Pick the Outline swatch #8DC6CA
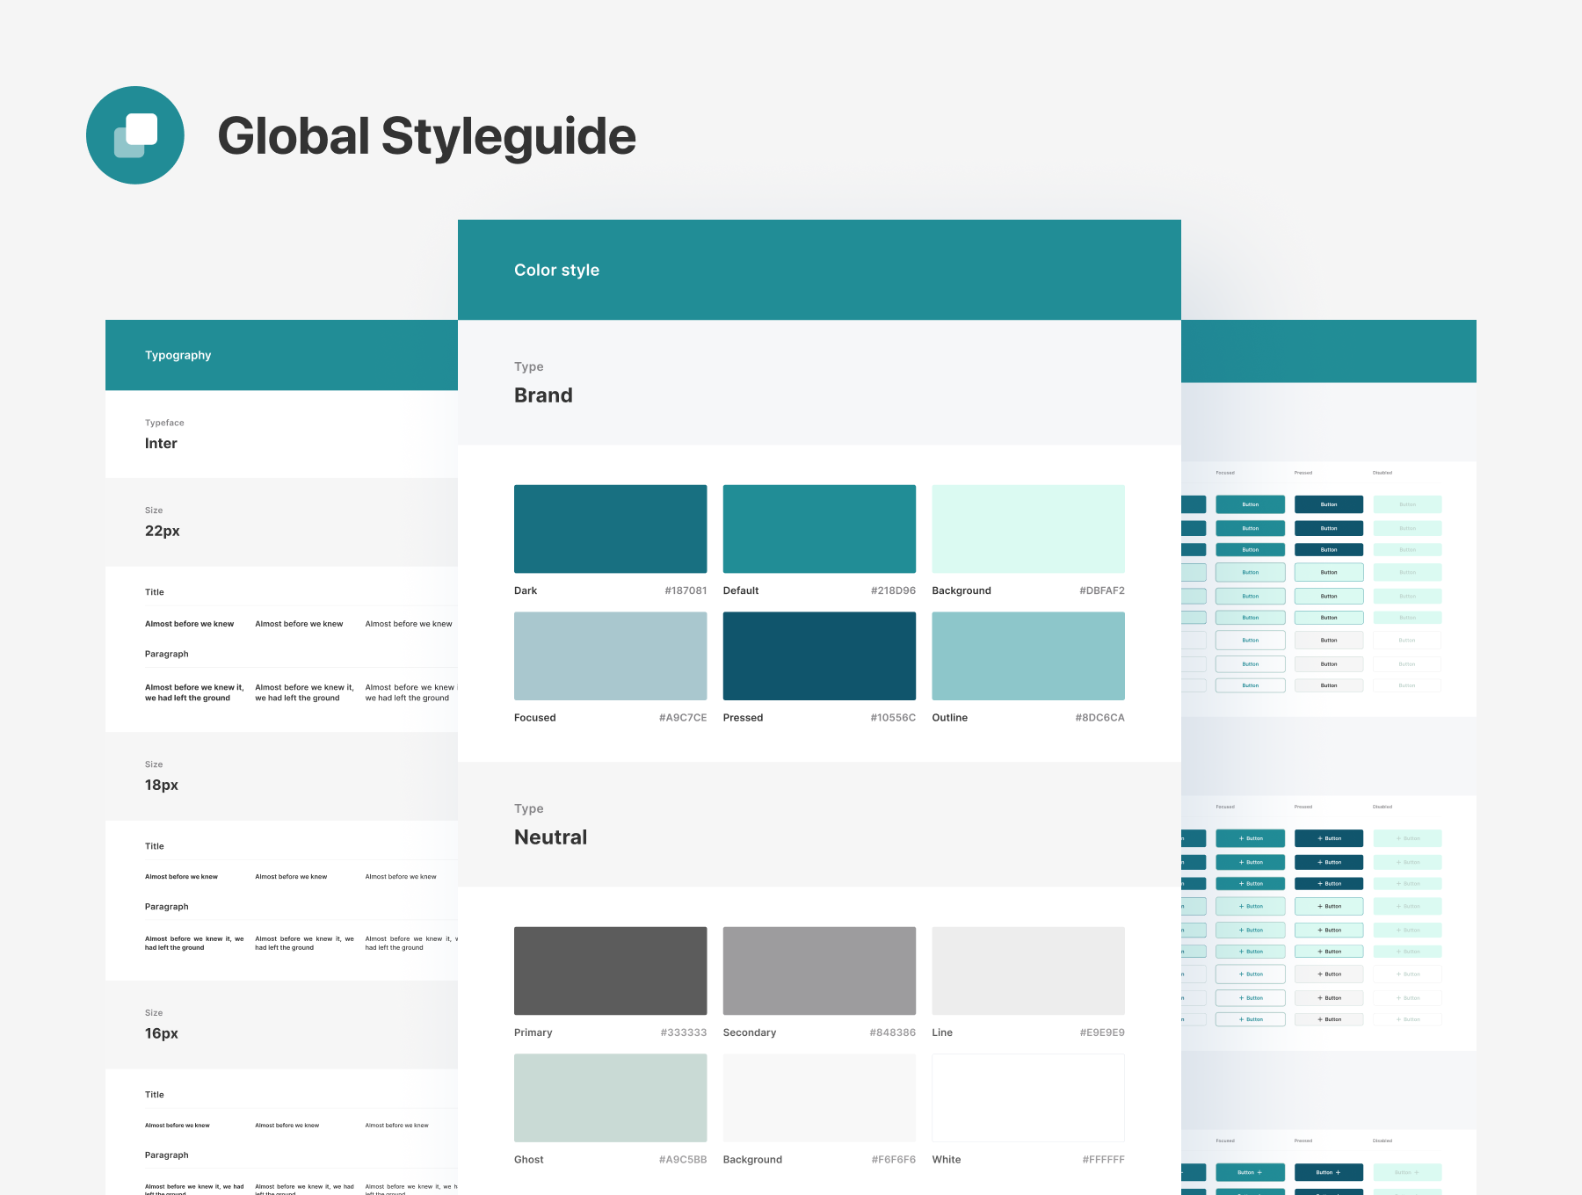This screenshot has width=1582, height=1195. tap(1027, 656)
